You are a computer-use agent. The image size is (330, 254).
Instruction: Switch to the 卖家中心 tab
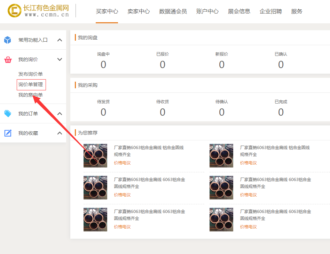click(x=139, y=11)
